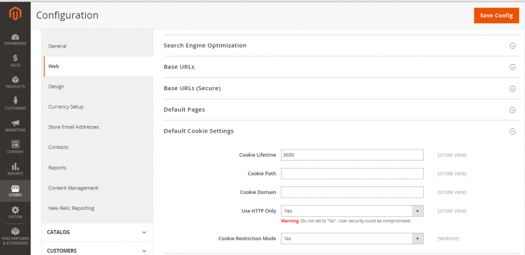Click the Cookie Domain label

coord(258,193)
